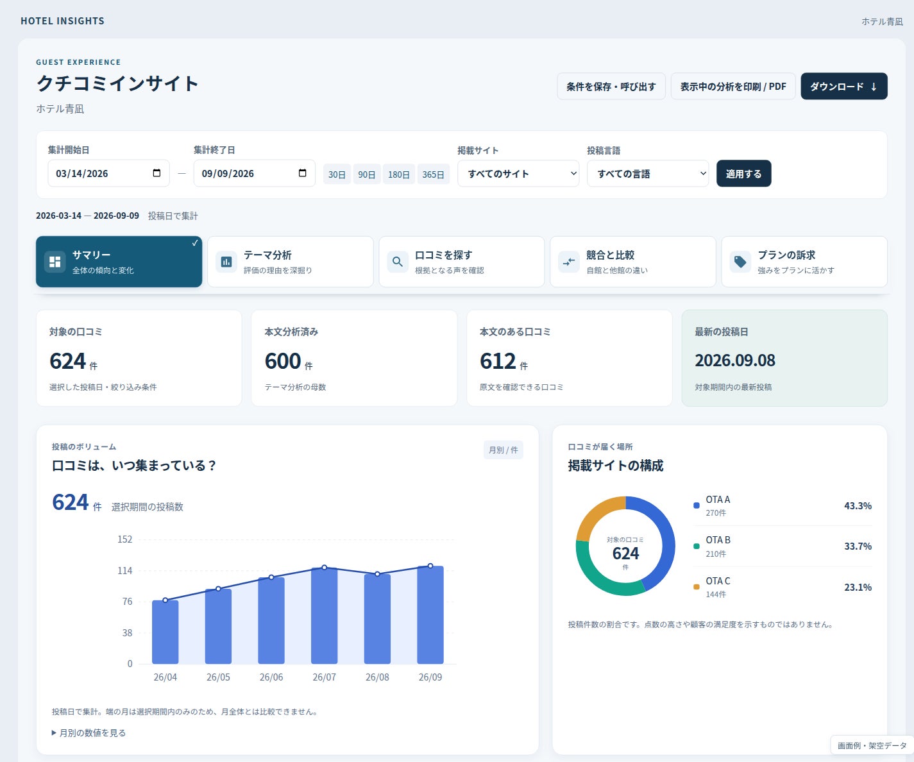Click the クチコミインサイト page title

117,83
